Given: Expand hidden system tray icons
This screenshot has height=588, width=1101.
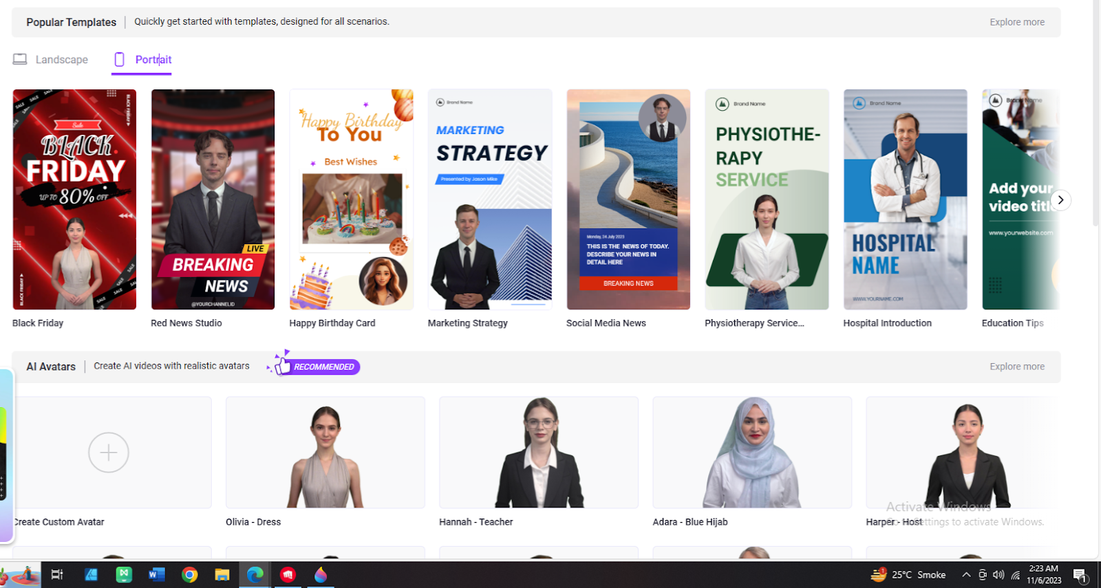Looking at the screenshot, I should (x=966, y=575).
